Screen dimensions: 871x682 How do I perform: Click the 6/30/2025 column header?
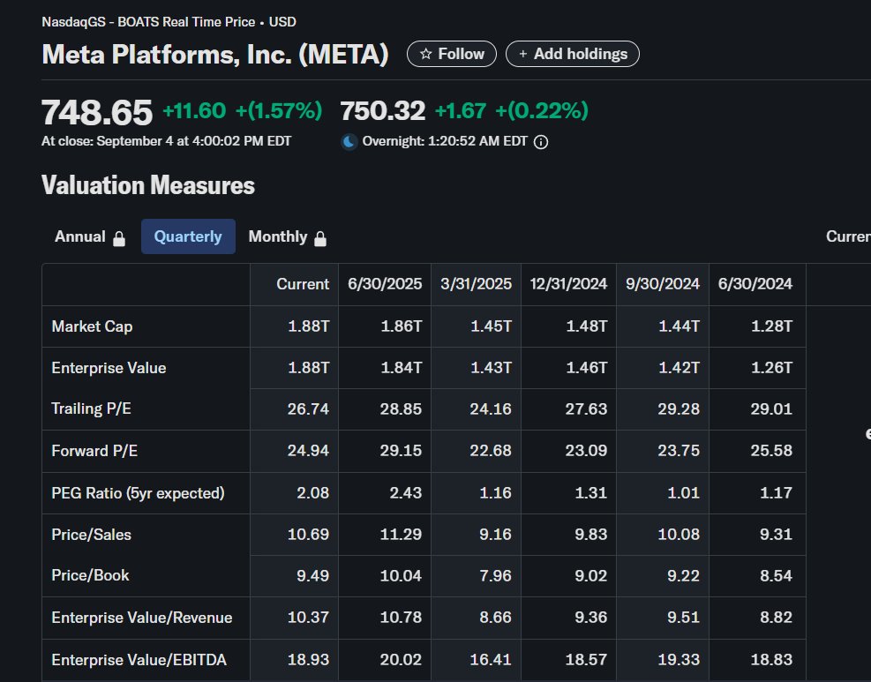(x=385, y=284)
